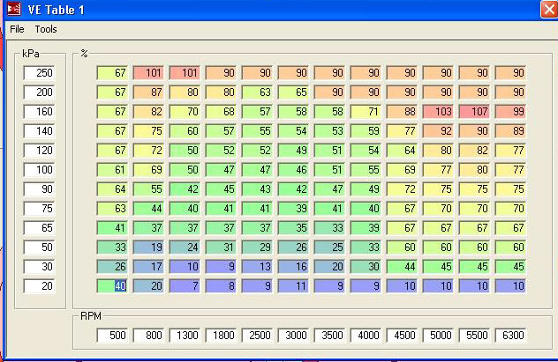This screenshot has width=558, height=362.
Task: Select the VE cell with value 24
Action: tap(185, 247)
